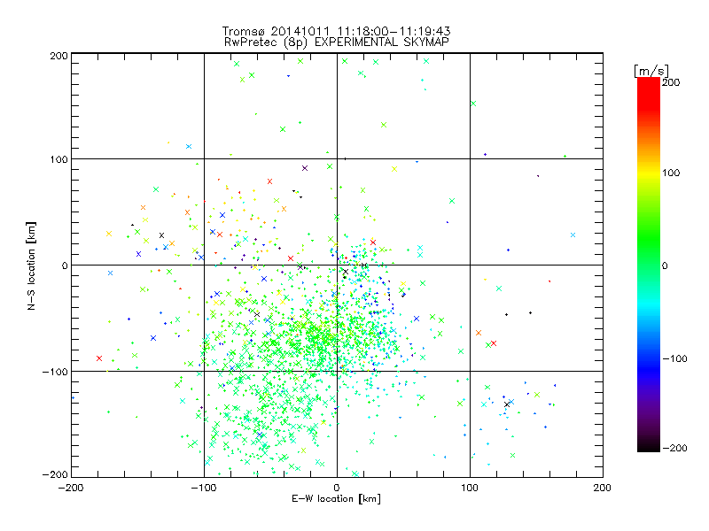Select the 200 label on N-S axis
This screenshot has height=531, width=709.
tap(58, 56)
